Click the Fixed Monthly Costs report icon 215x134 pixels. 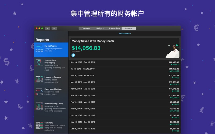(x=39, y=92)
